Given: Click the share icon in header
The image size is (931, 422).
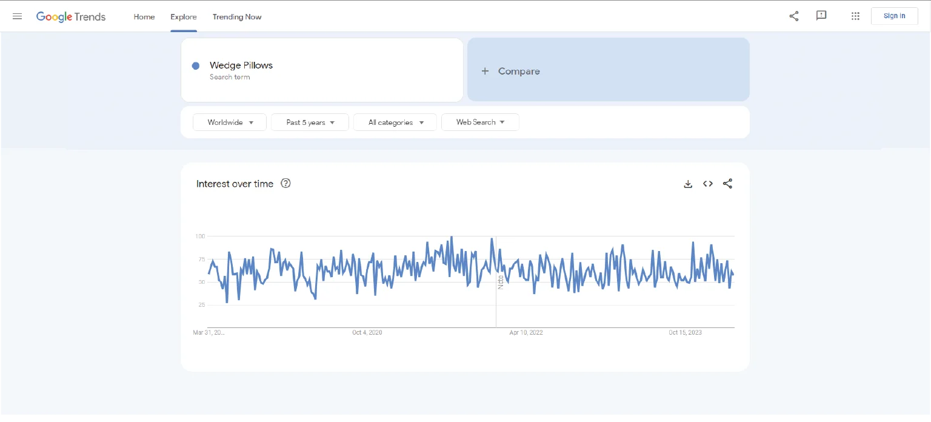Looking at the screenshot, I should coord(793,16).
